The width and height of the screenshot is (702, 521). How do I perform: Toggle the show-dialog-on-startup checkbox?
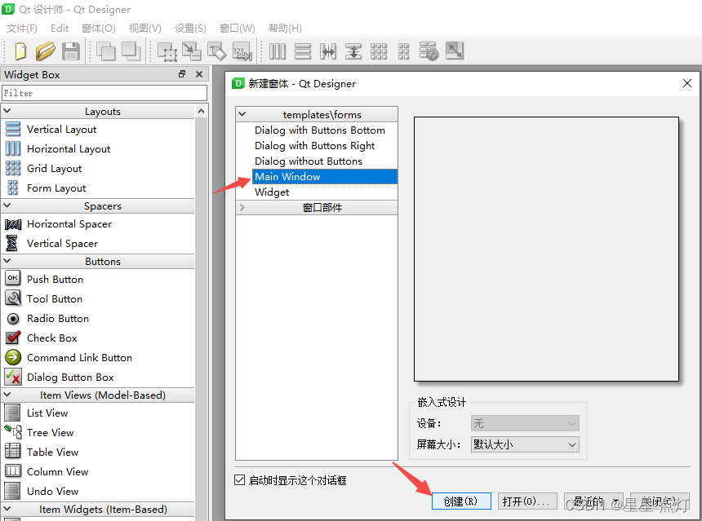click(x=239, y=480)
